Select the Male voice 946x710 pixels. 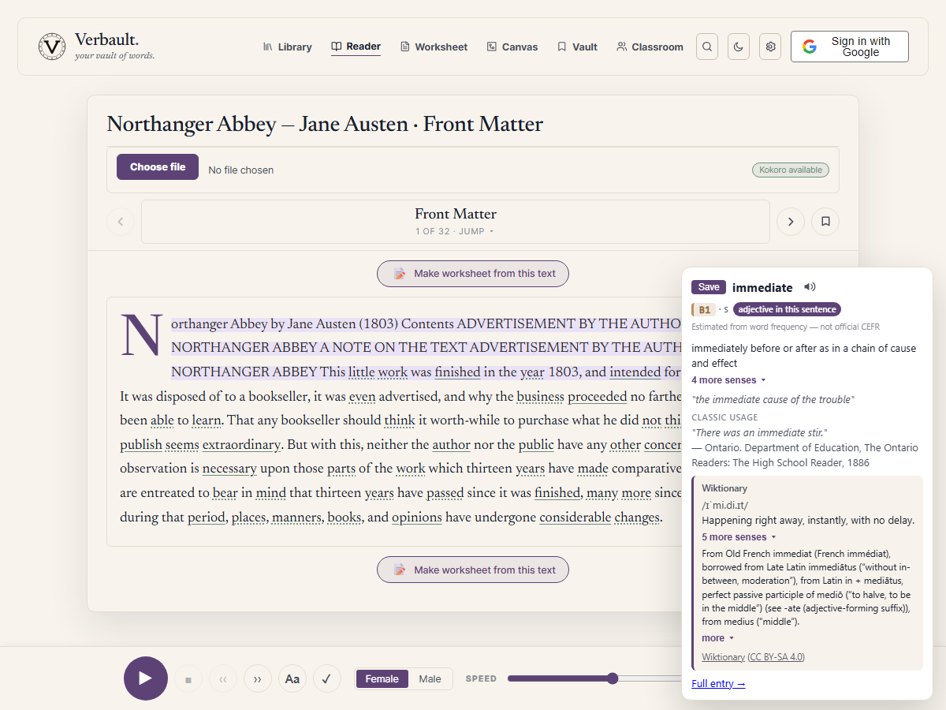(430, 678)
